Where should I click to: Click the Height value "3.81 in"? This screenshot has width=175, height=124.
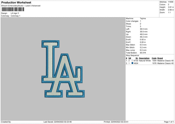click(171, 7)
